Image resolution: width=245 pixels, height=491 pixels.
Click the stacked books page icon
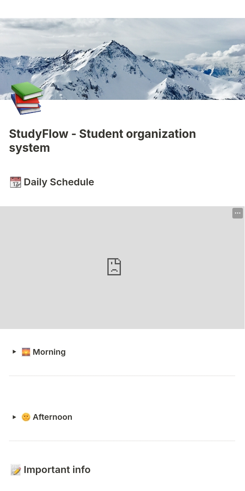[27, 98]
